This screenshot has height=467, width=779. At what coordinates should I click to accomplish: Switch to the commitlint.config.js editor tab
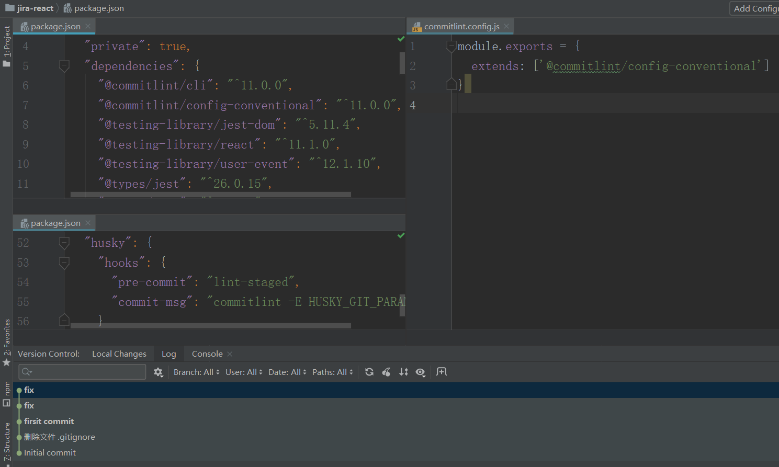click(461, 27)
